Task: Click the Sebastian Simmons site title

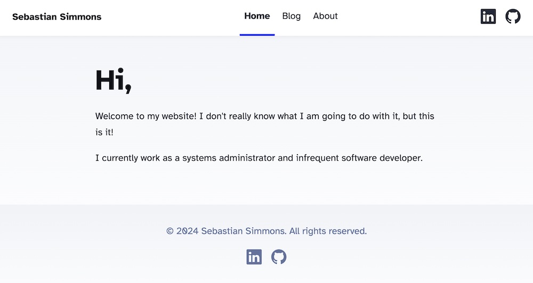Action: pos(56,16)
